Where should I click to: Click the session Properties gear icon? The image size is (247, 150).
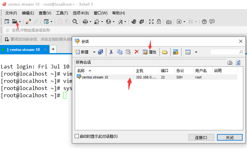pos(46,22)
